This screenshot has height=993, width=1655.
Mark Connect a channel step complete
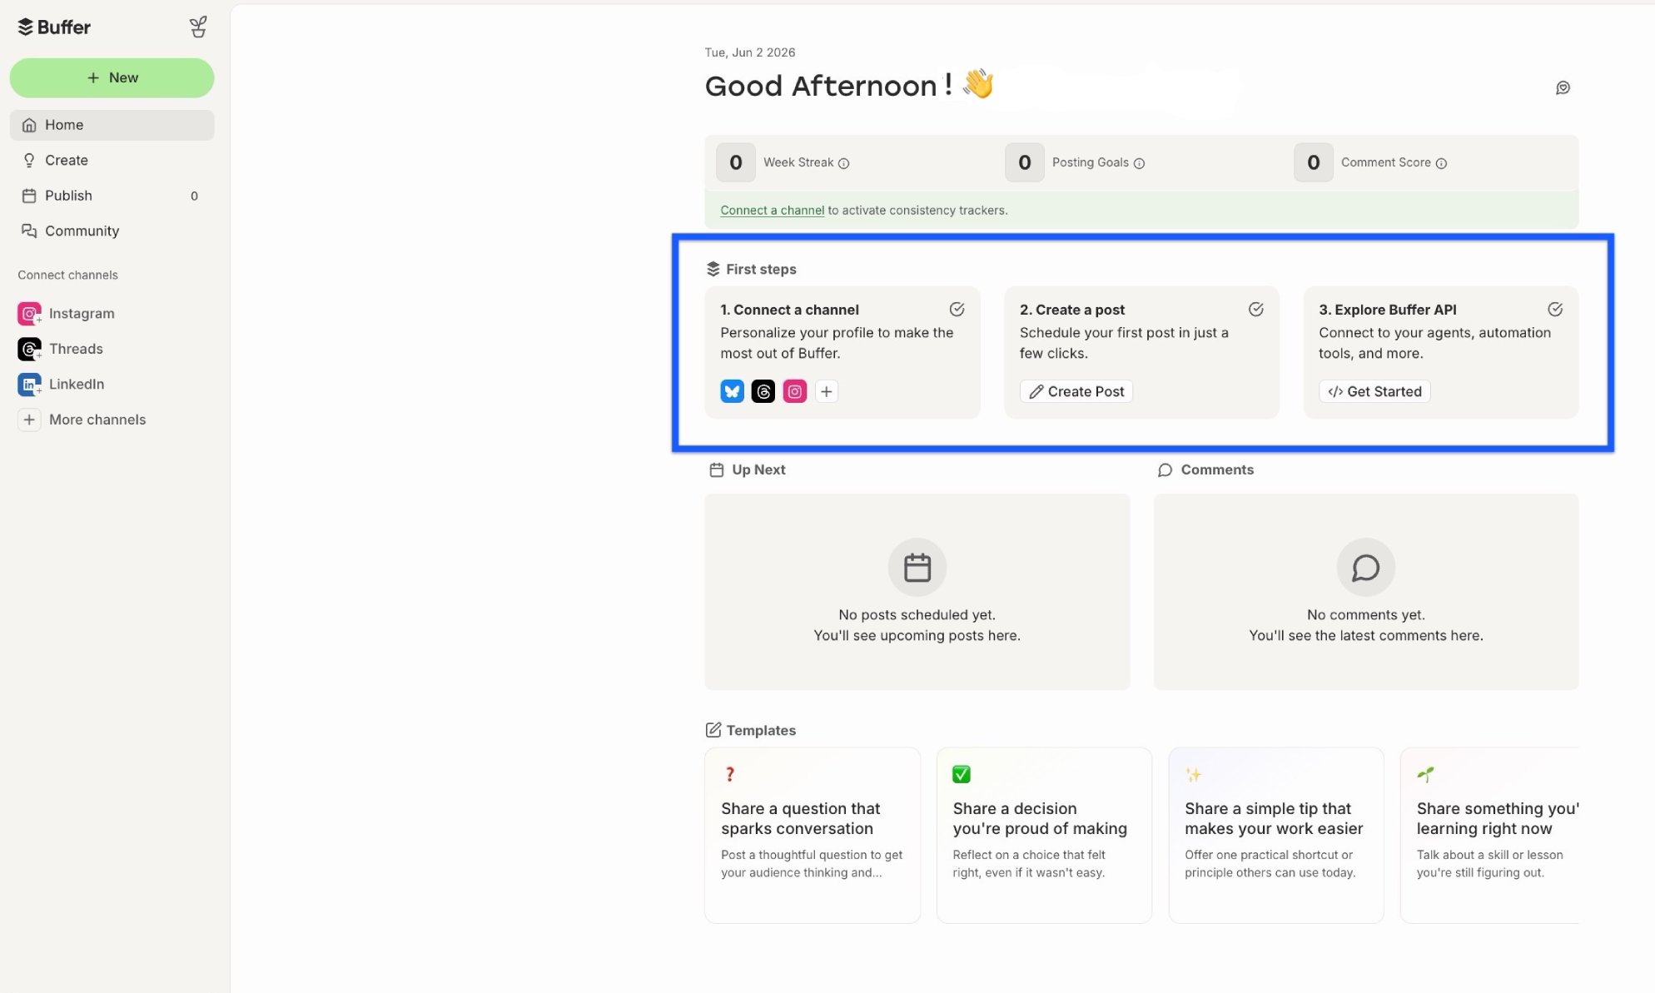(x=957, y=310)
